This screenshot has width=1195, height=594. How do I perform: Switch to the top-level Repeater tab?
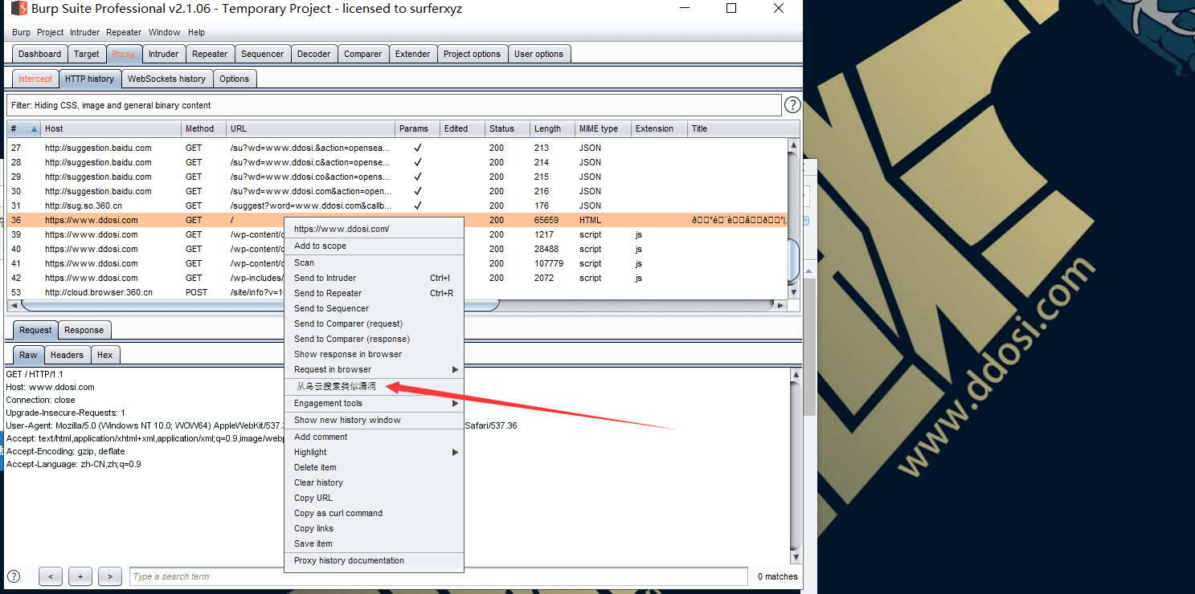pyautogui.click(x=210, y=54)
